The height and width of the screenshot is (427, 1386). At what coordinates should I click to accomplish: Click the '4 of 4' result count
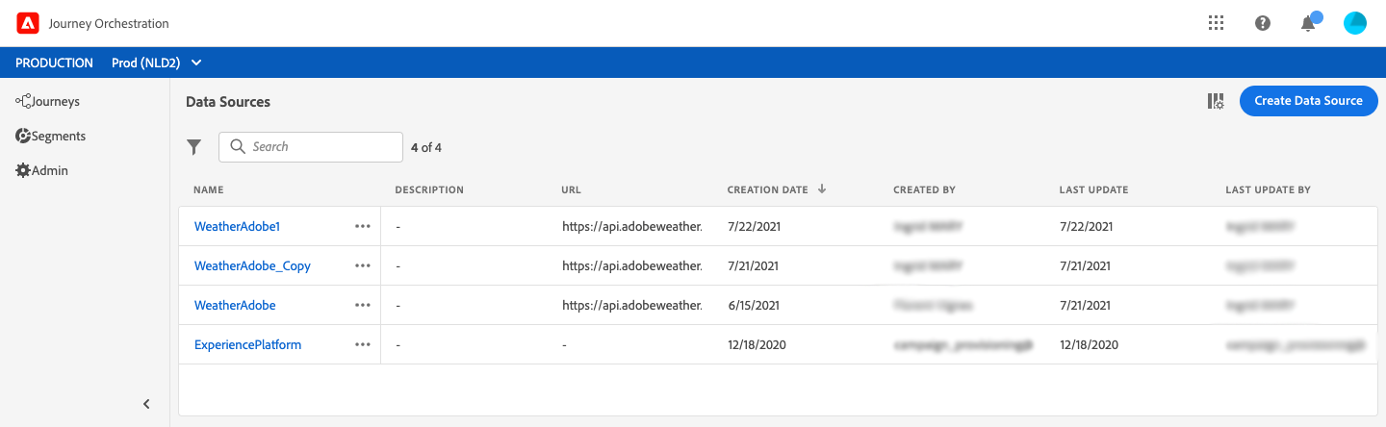point(426,147)
